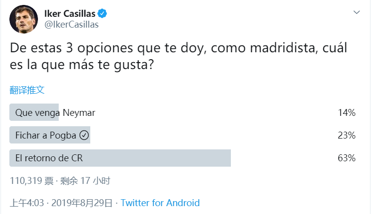This screenshot has height=214, width=371.
Task: Open the @IkerCasillas handle link
Action: tap(72, 25)
